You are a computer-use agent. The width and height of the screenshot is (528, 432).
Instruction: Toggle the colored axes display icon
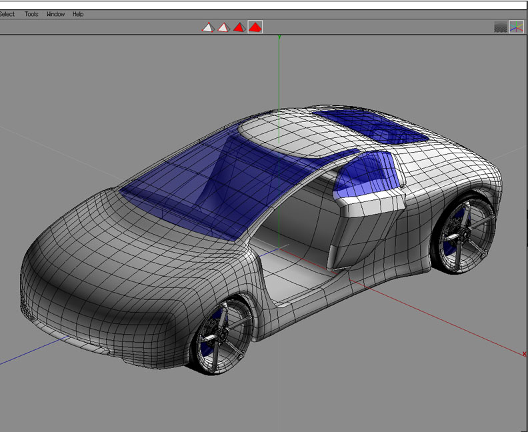tap(517, 27)
